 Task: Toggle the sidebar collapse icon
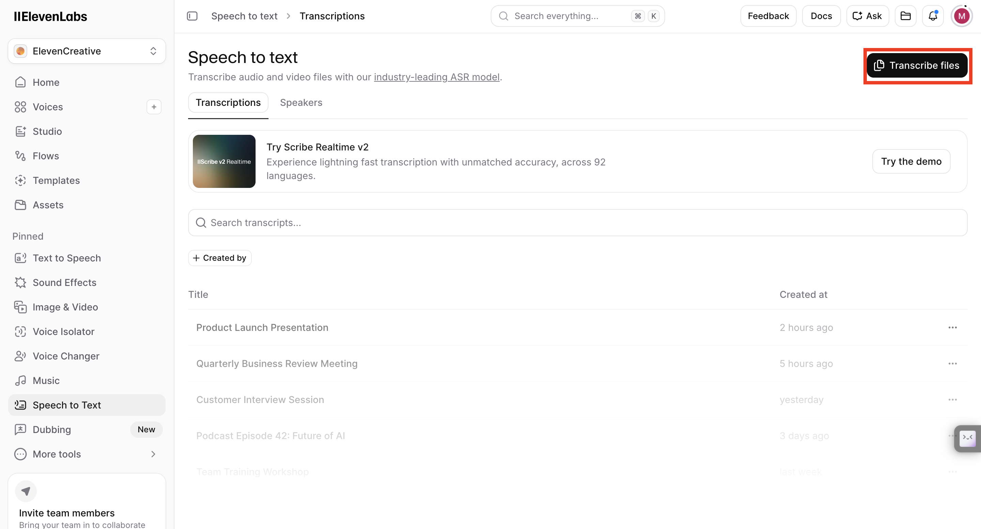[192, 16]
